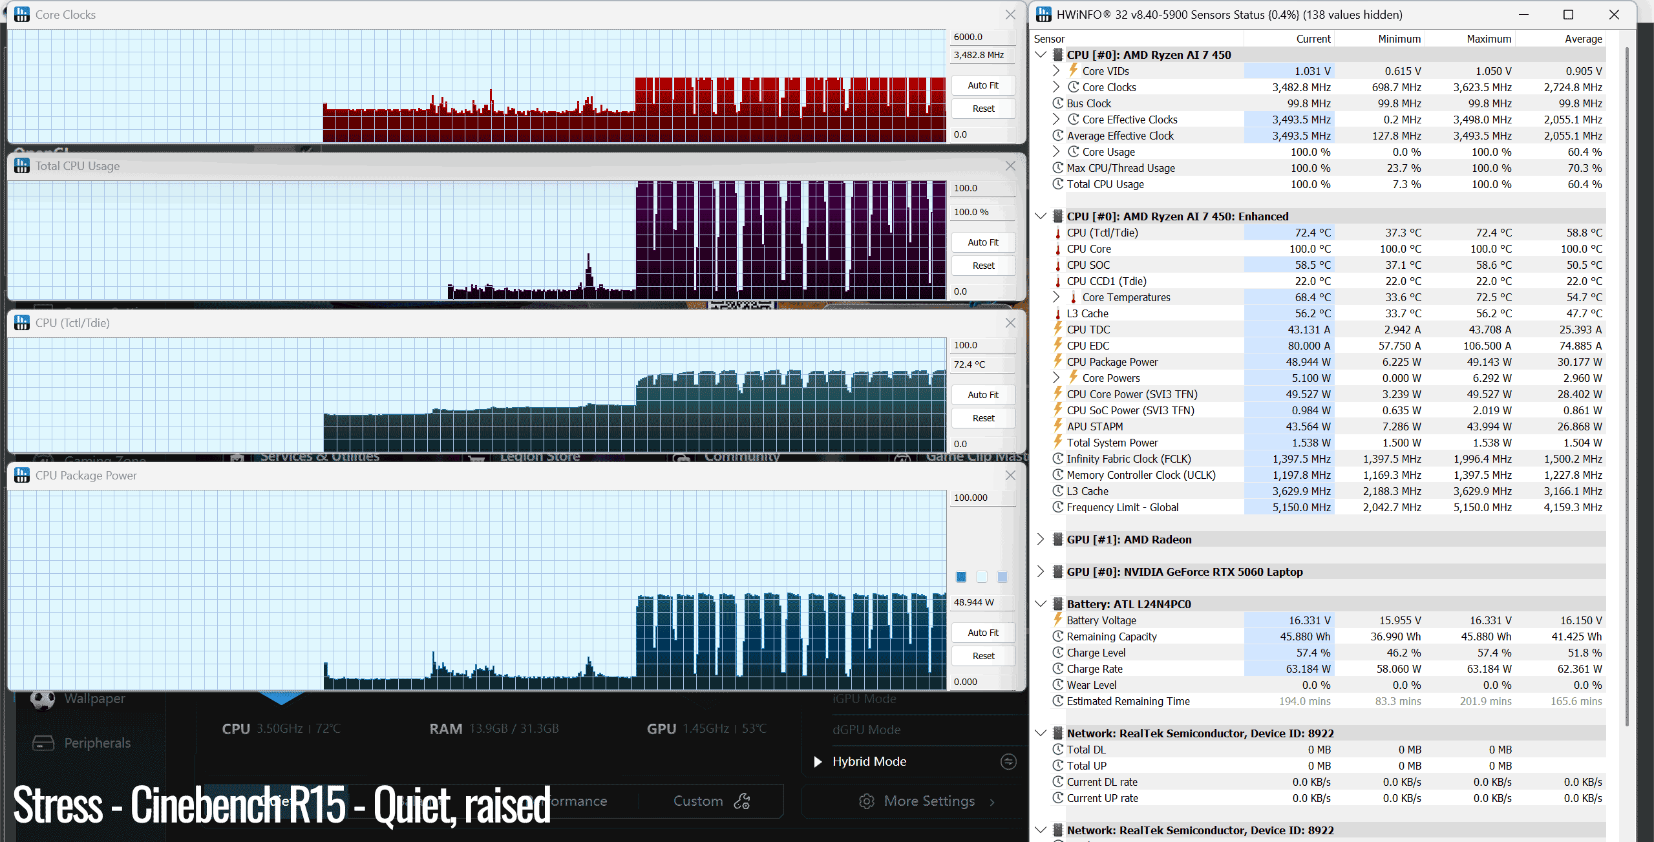Click the Charge Level row icon
Screen dimensions: 1654x842
1058,653
